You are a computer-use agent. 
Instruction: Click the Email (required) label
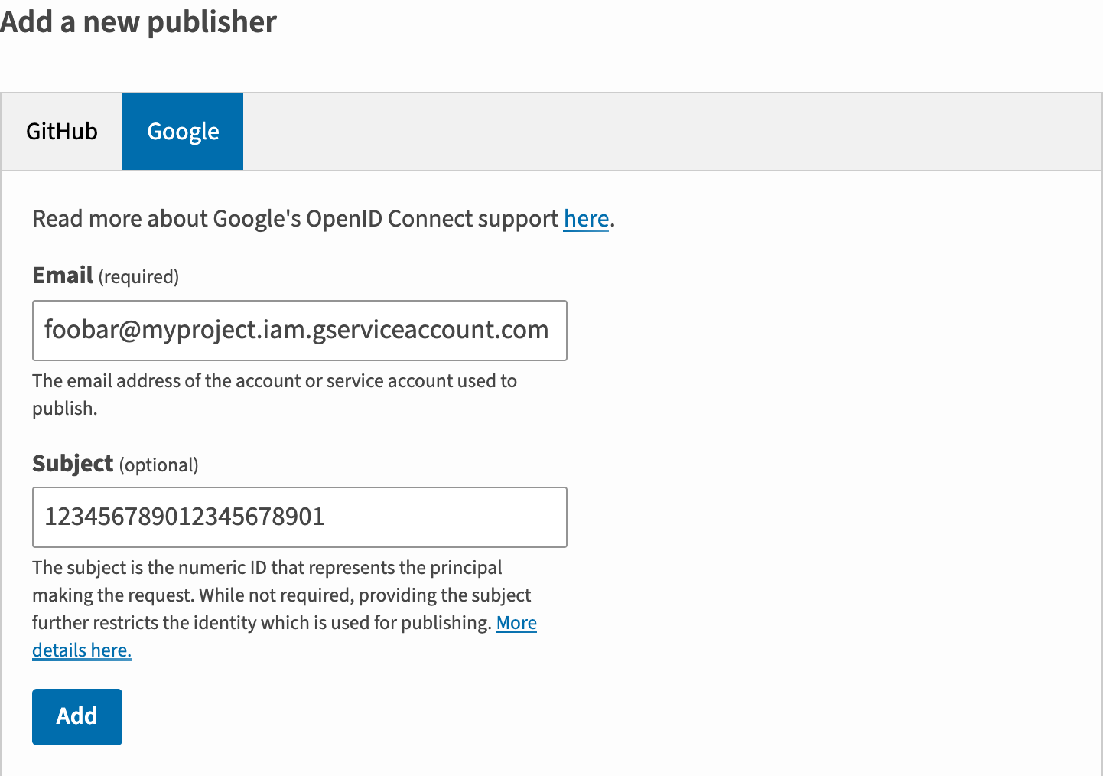click(106, 276)
